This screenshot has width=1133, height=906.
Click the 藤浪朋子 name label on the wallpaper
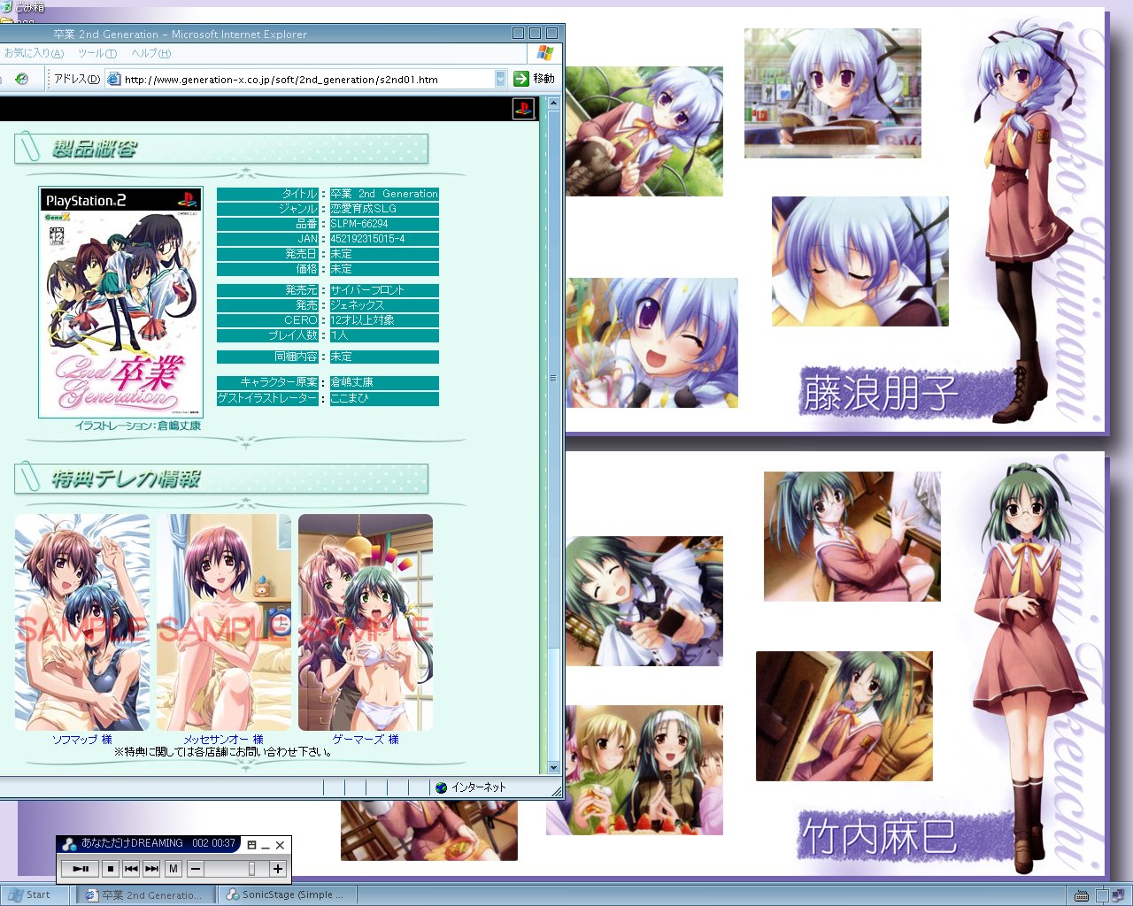880,394
